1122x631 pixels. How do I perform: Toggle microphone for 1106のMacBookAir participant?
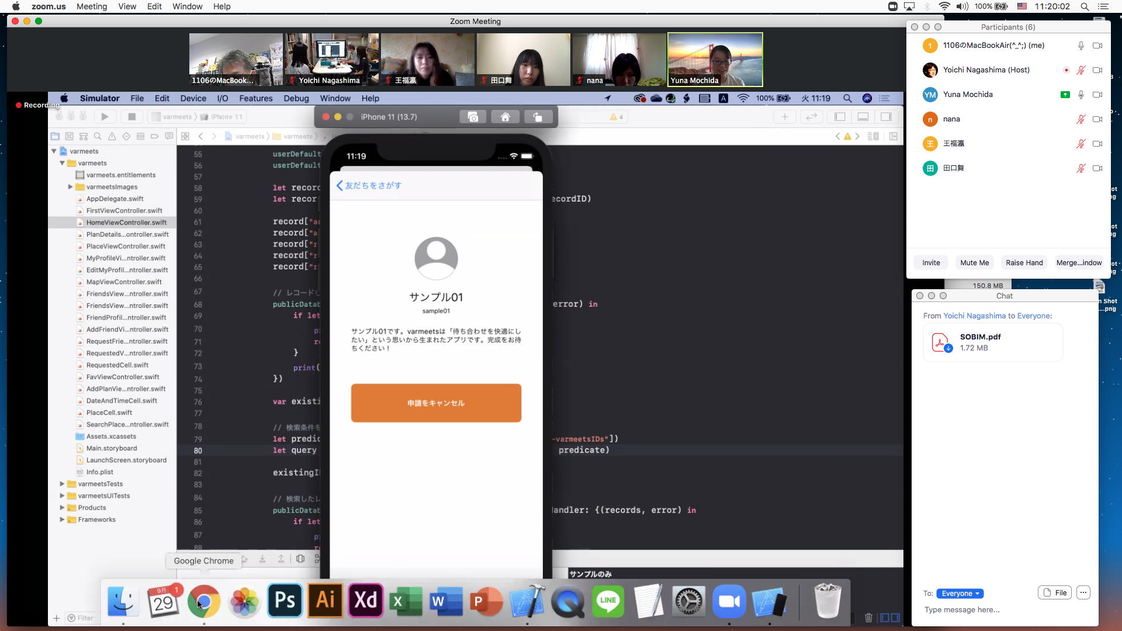[1081, 46]
